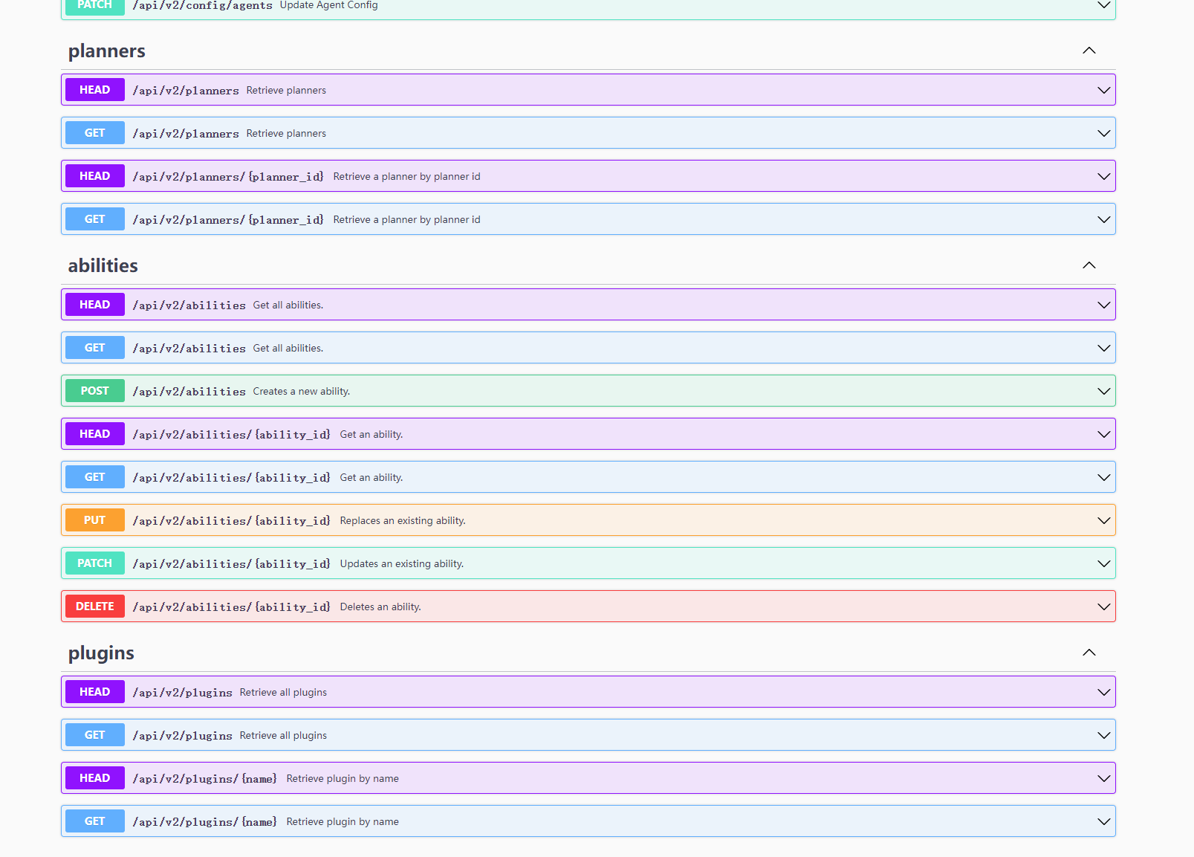The image size is (1194, 857).
Task: Click 'Creates a new ability.' description
Action: pos(302,391)
